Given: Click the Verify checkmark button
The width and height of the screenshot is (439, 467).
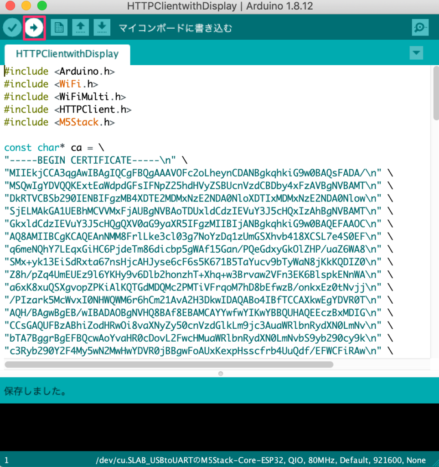Looking at the screenshot, I should click(x=12, y=28).
